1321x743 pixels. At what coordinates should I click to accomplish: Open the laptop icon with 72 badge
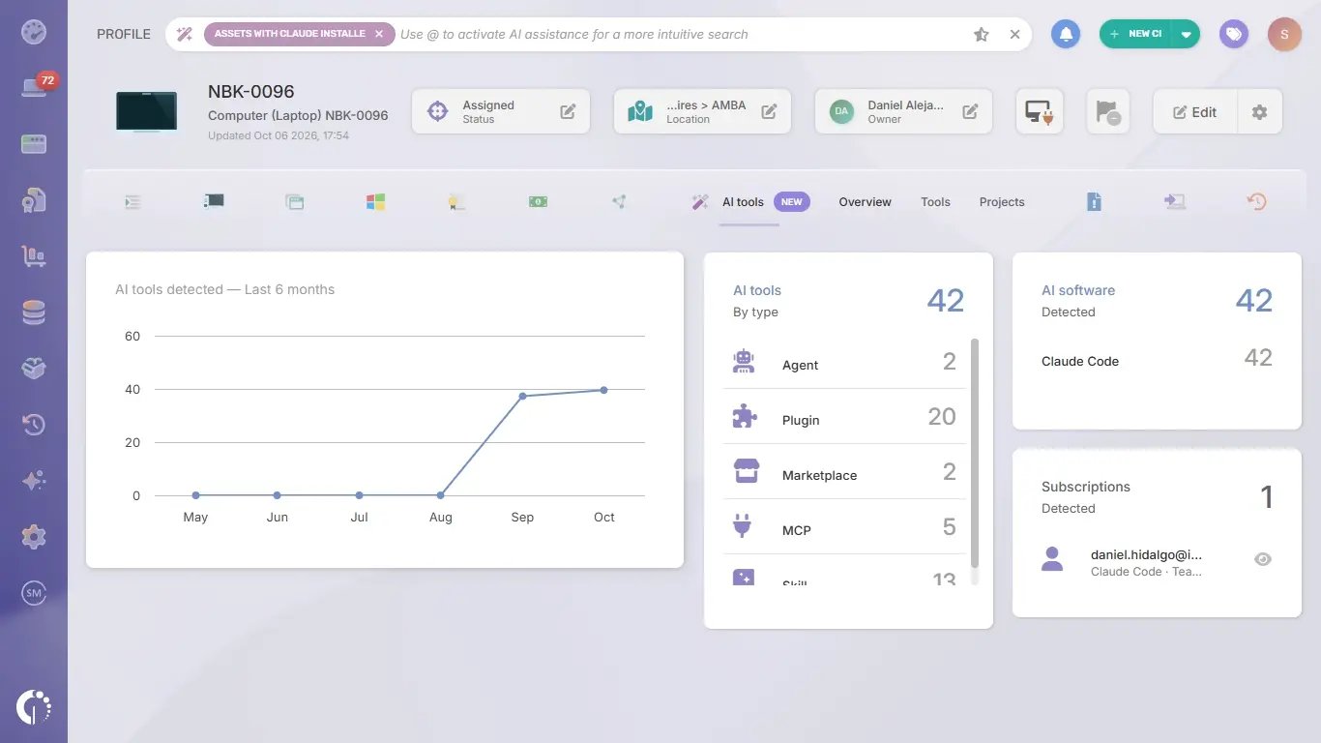[x=35, y=87]
